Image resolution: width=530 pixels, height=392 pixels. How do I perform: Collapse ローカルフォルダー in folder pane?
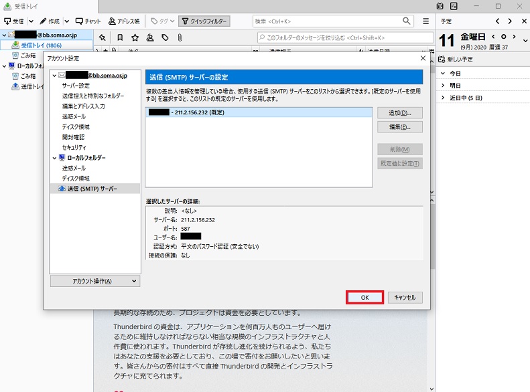coord(4,66)
